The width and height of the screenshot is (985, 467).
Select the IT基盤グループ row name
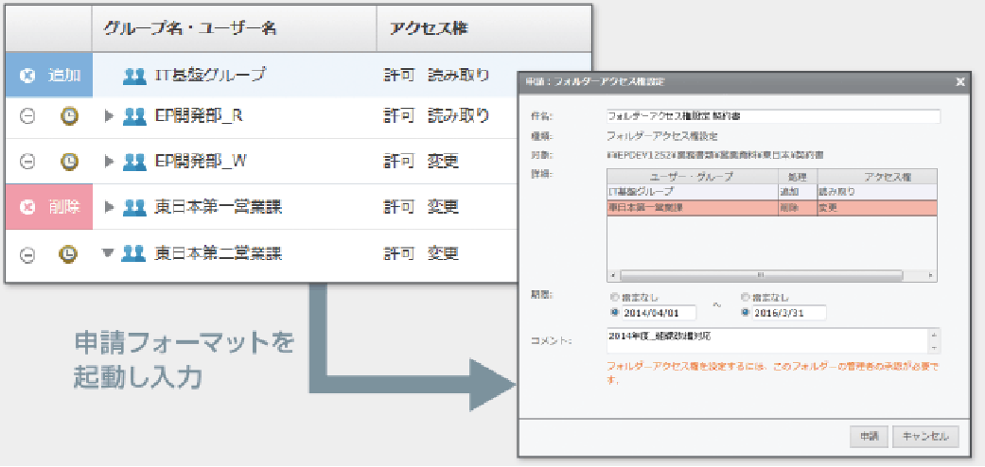pyautogui.click(x=210, y=76)
